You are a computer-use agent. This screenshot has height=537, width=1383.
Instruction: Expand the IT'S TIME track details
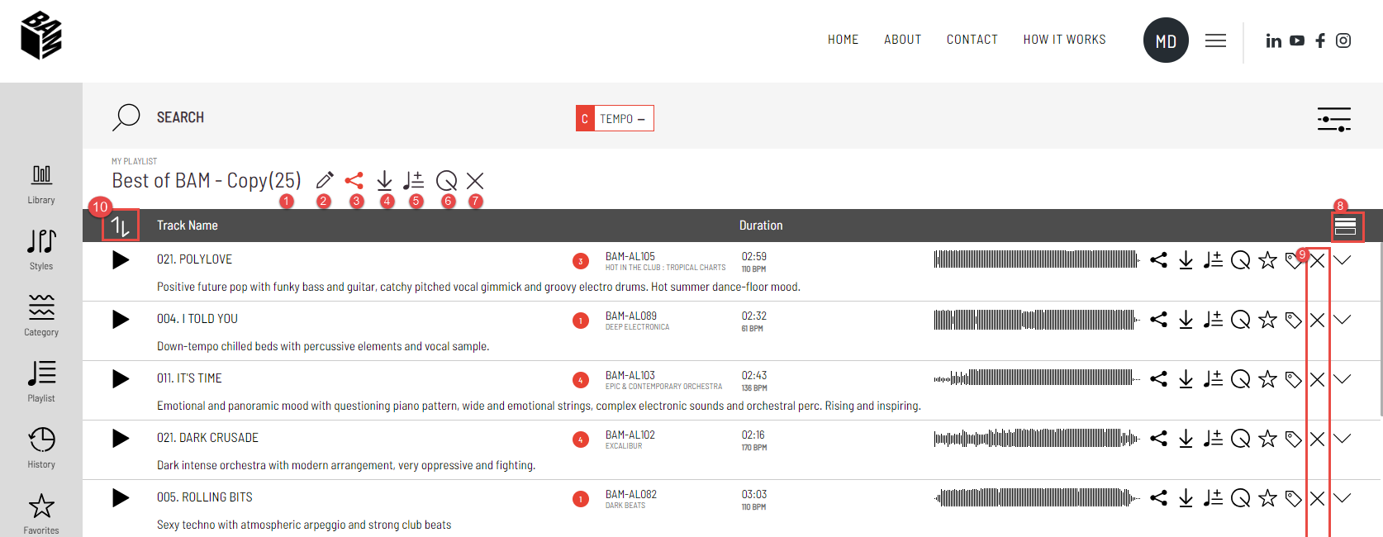1343,379
